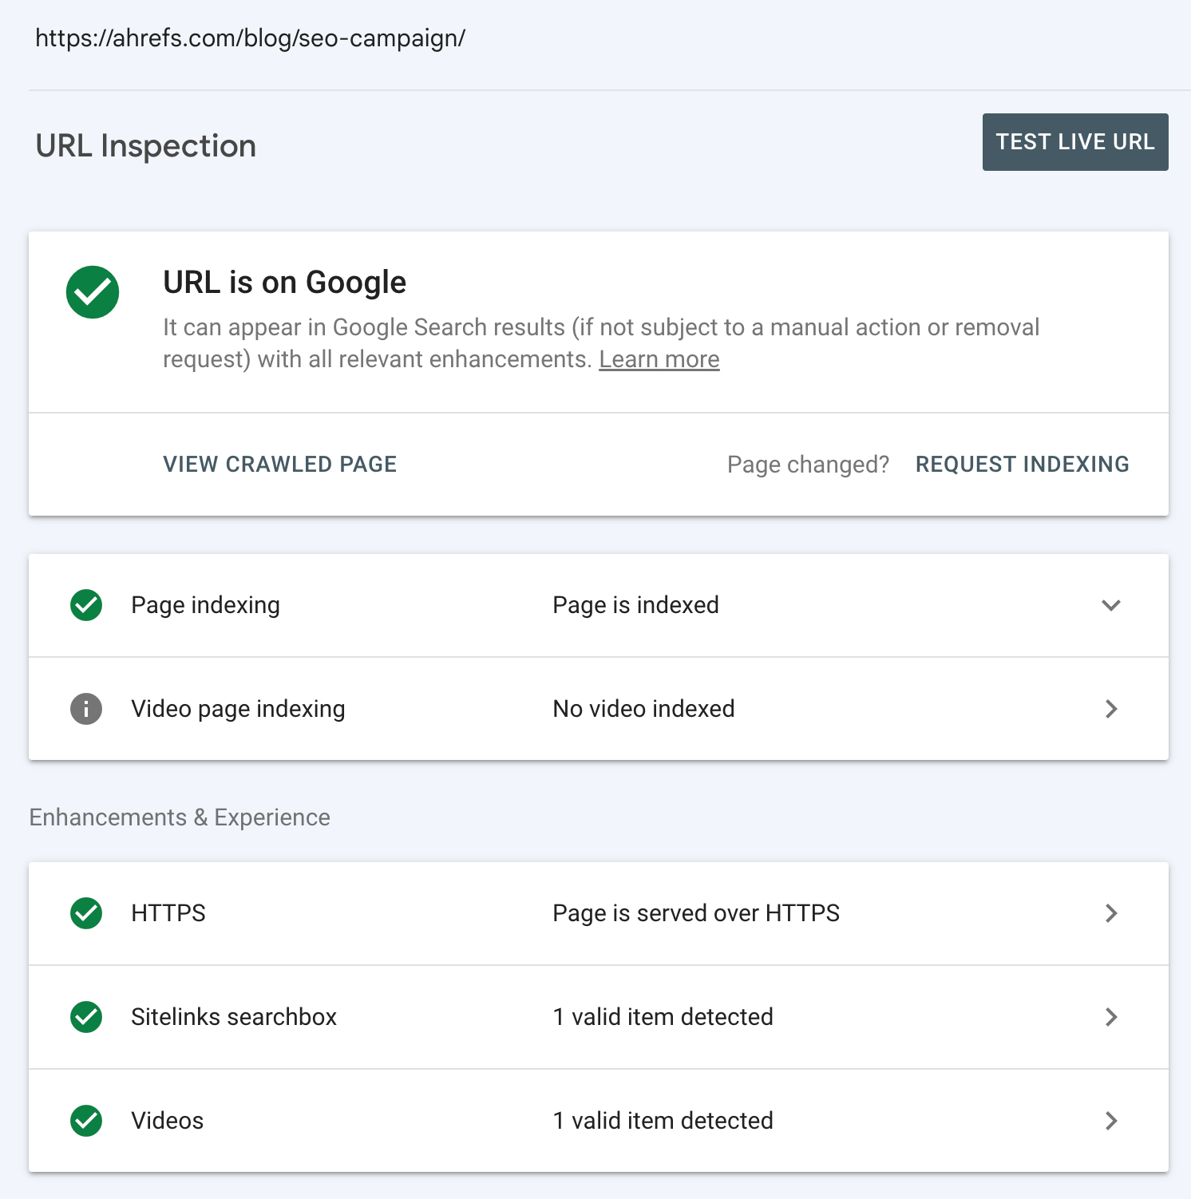
Task: Open details via the Video page indexing arrow
Action: pyautogui.click(x=1110, y=709)
